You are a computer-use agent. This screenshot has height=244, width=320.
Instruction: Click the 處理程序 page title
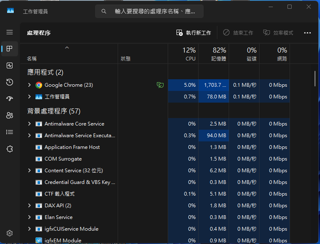pos(39,33)
